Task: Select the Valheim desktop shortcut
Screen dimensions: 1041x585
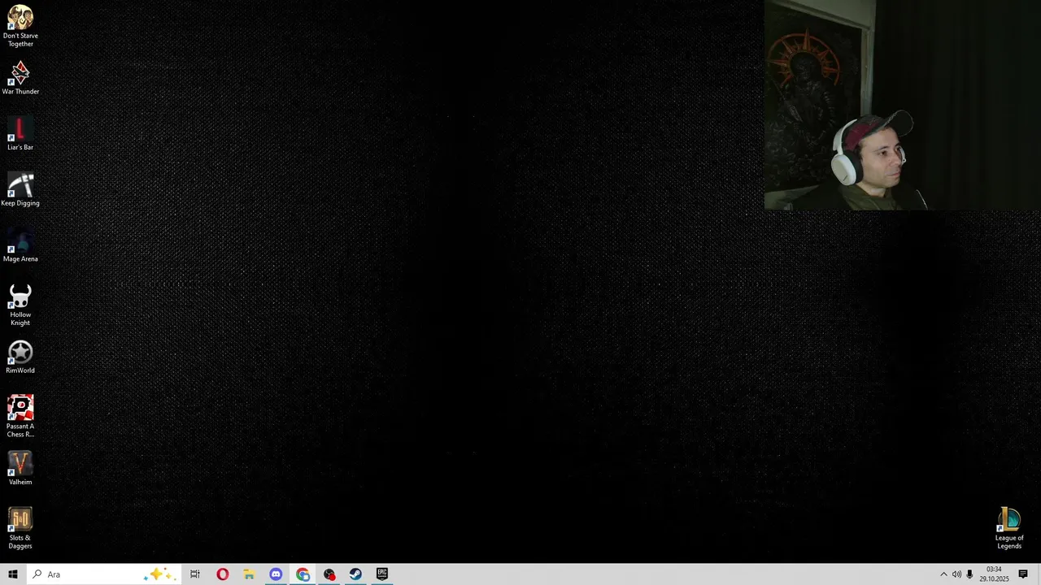Action: pos(20,469)
